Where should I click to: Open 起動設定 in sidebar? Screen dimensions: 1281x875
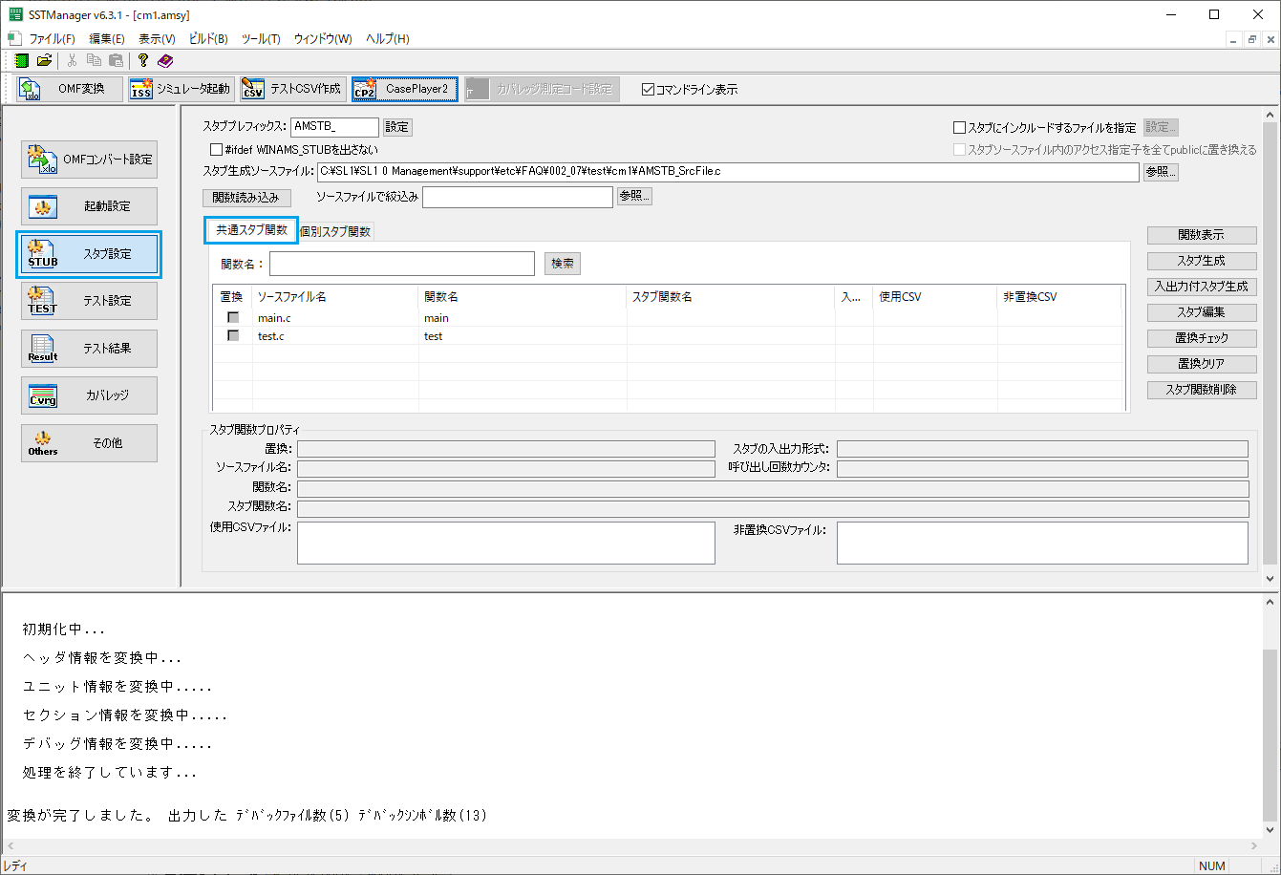coord(89,206)
